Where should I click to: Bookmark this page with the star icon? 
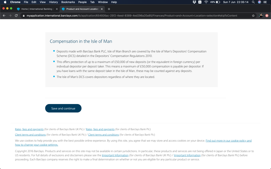253,16
